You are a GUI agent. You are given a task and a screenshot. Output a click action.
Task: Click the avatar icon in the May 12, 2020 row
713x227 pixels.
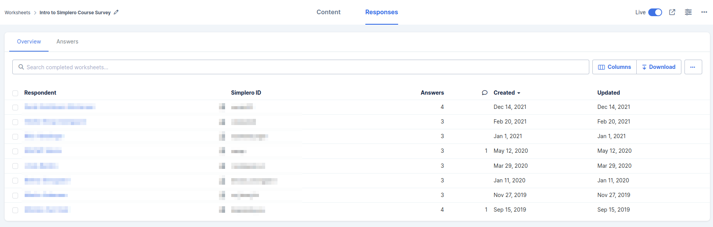pos(222,151)
